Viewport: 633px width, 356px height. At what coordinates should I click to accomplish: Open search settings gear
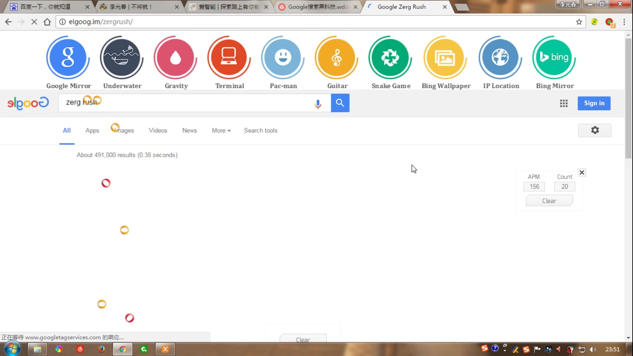[x=595, y=130]
